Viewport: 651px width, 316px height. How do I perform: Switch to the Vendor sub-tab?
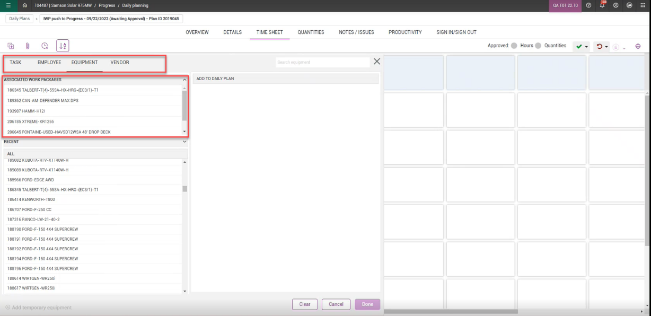point(120,63)
